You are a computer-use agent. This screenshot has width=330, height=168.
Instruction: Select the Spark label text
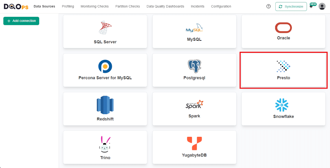click(x=194, y=116)
